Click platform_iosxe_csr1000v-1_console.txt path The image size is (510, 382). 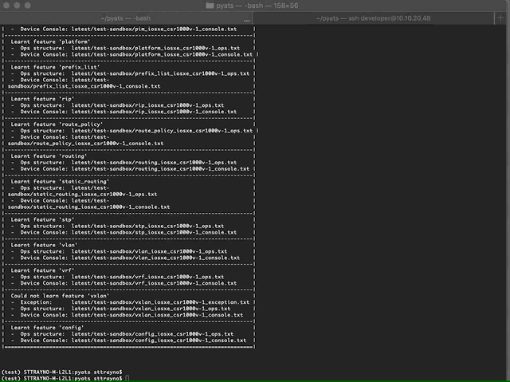pyautogui.click(x=162, y=54)
